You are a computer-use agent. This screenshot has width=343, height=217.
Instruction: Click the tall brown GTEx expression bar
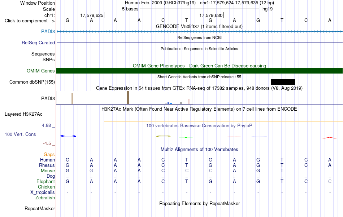coord(128,98)
